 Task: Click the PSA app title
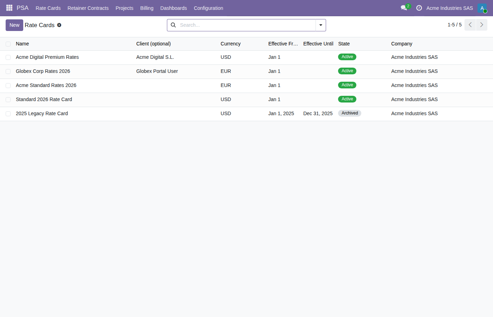[23, 8]
